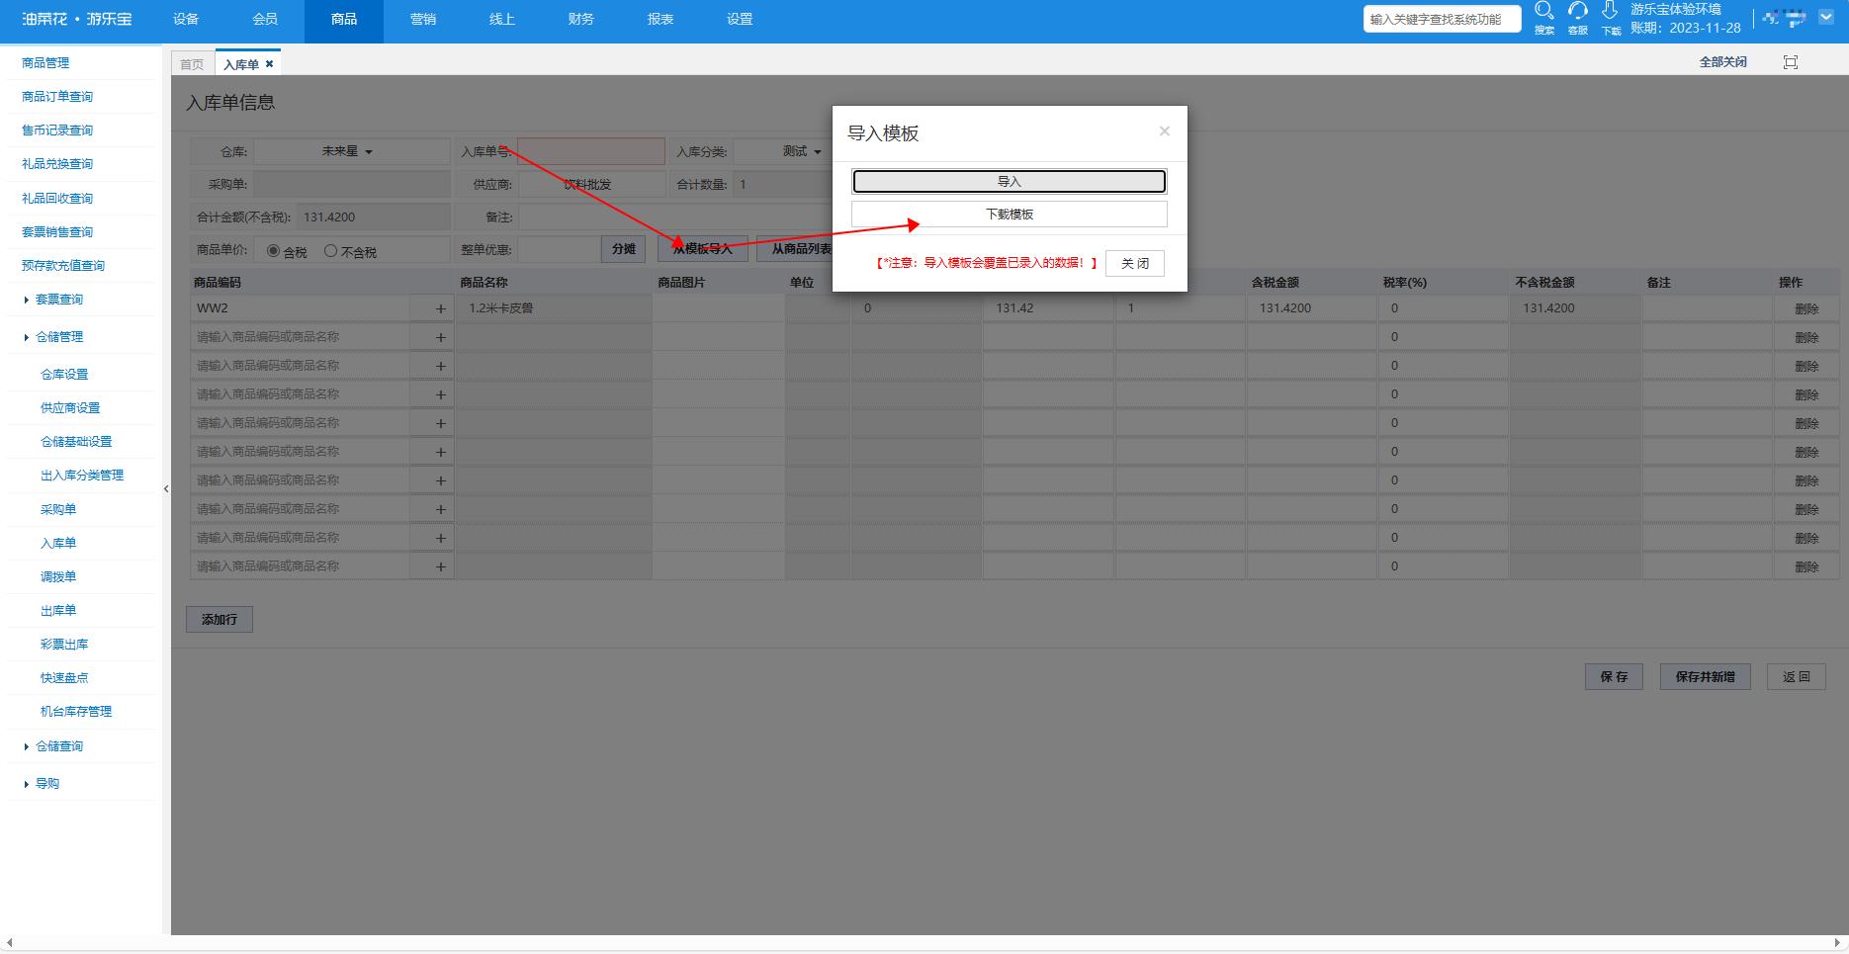Click the 添加行 button
Screen dimensions: 1849x954
tap(220, 620)
